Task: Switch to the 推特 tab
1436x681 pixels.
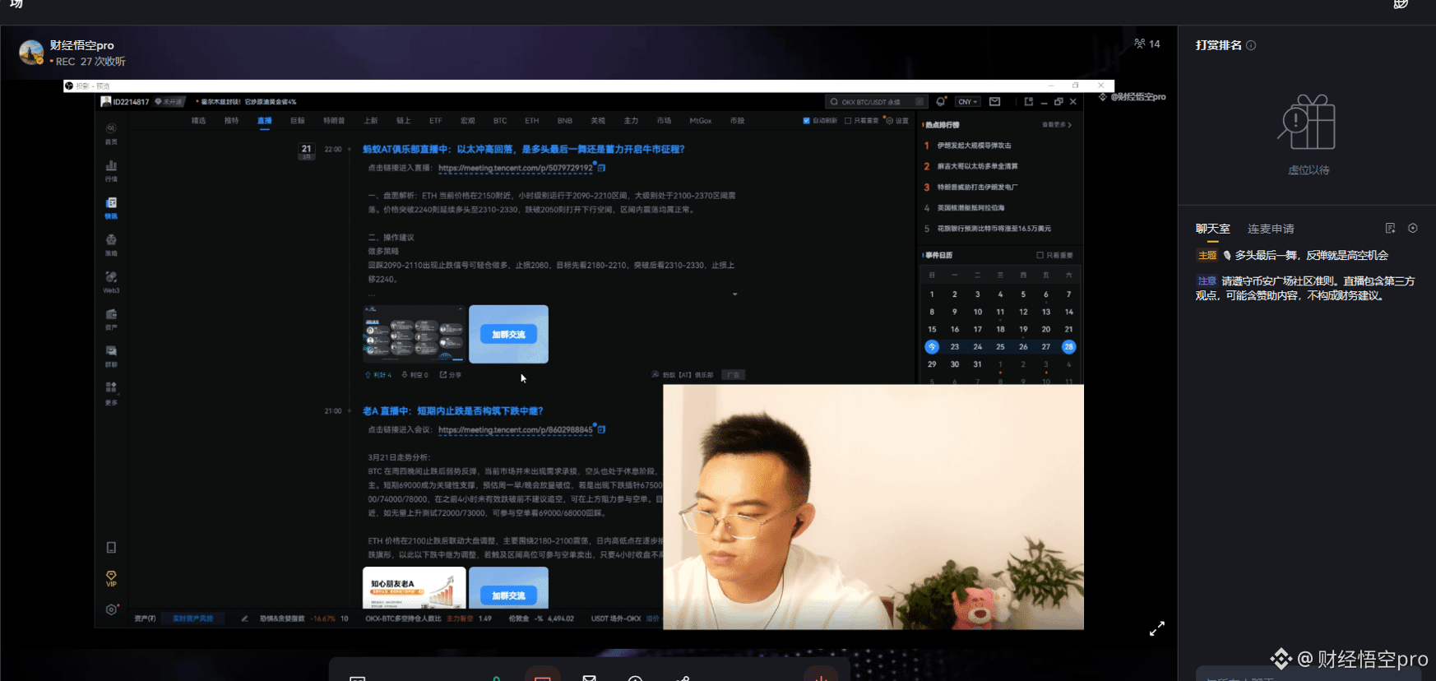Action: click(x=231, y=121)
